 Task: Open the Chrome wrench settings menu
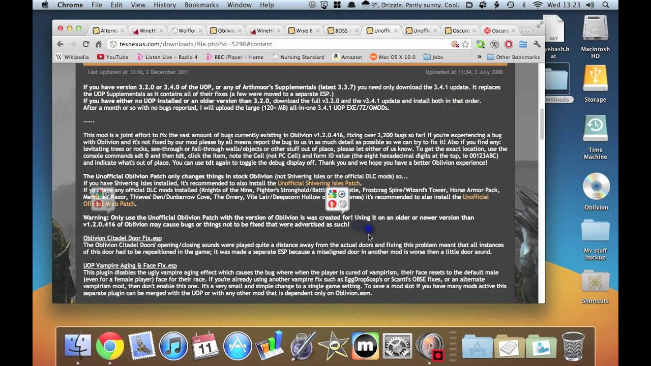tap(537, 44)
